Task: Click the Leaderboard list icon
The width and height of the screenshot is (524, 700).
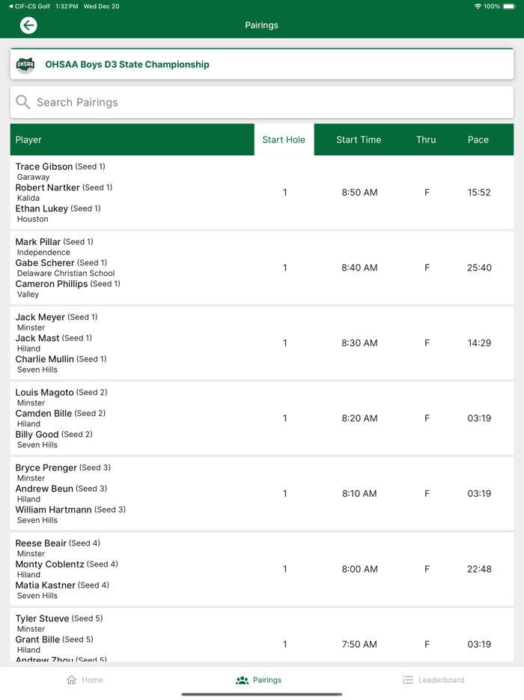Action: point(408,680)
